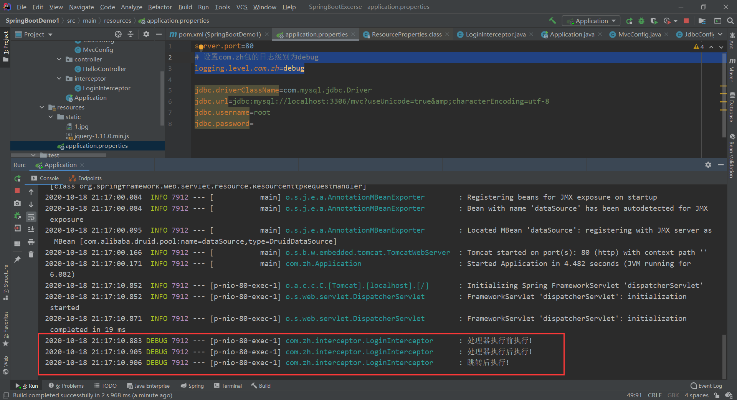Open the File menu
This screenshot has width=737, height=400.
pyautogui.click(x=22, y=7)
